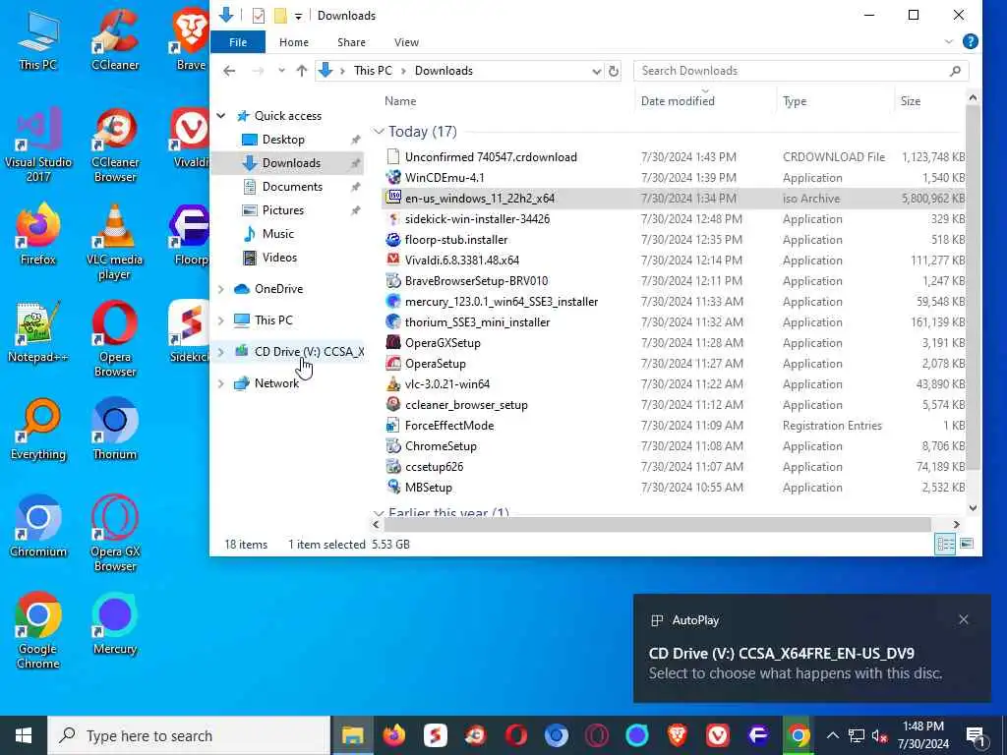Launch Opera Browser desktop shortcut
The width and height of the screenshot is (1007, 755).
(x=115, y=339)
